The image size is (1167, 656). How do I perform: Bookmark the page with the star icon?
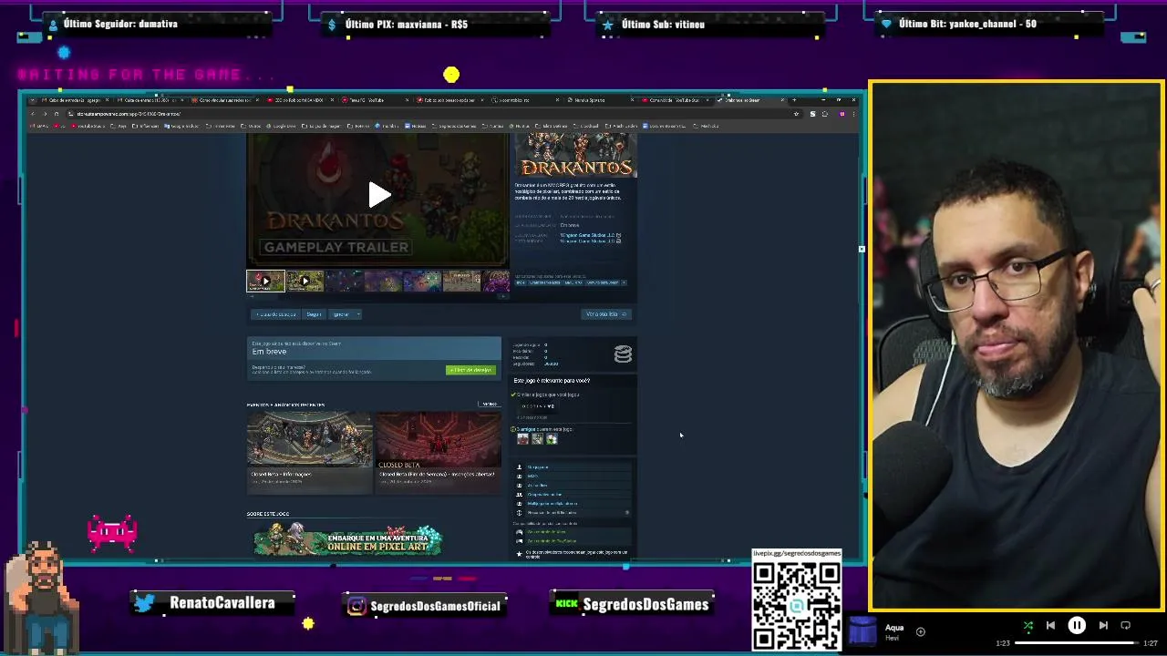pyautogui.click(x=796, y=114)
